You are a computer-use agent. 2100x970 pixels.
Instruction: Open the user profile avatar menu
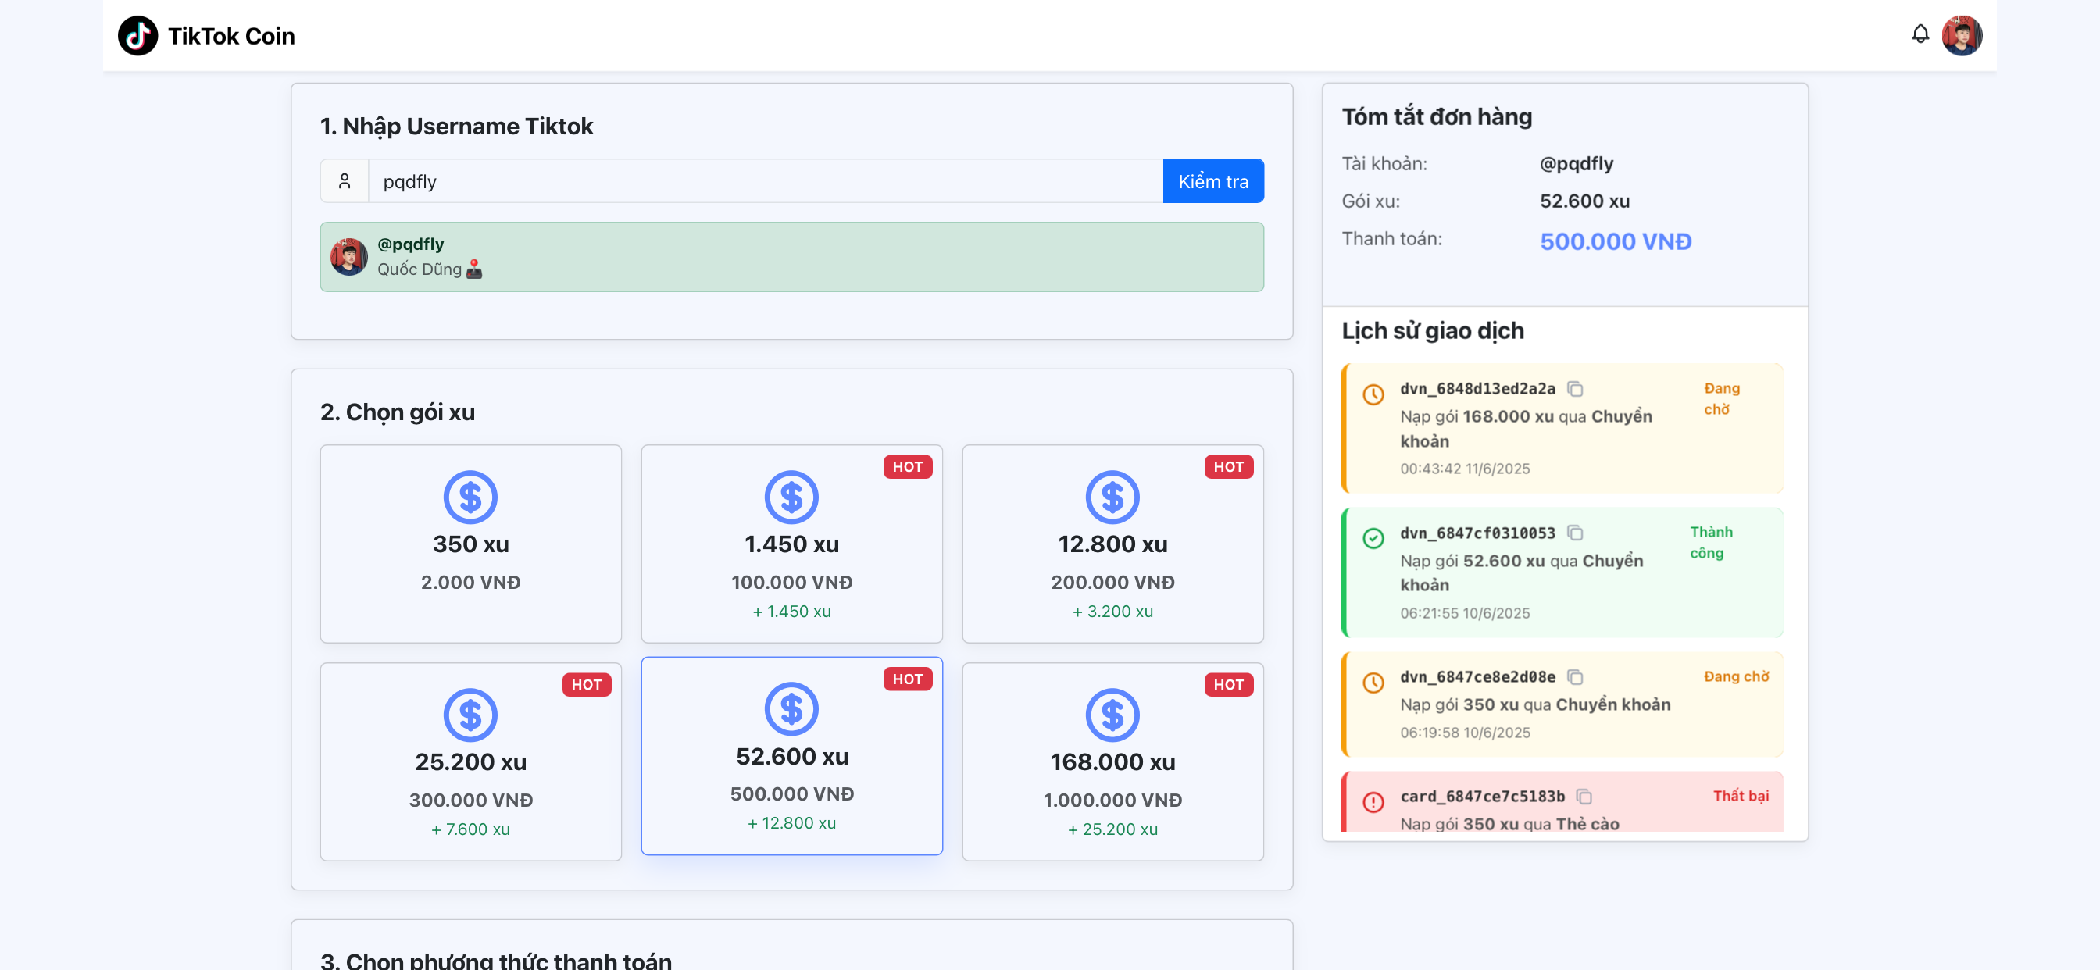1962,36
